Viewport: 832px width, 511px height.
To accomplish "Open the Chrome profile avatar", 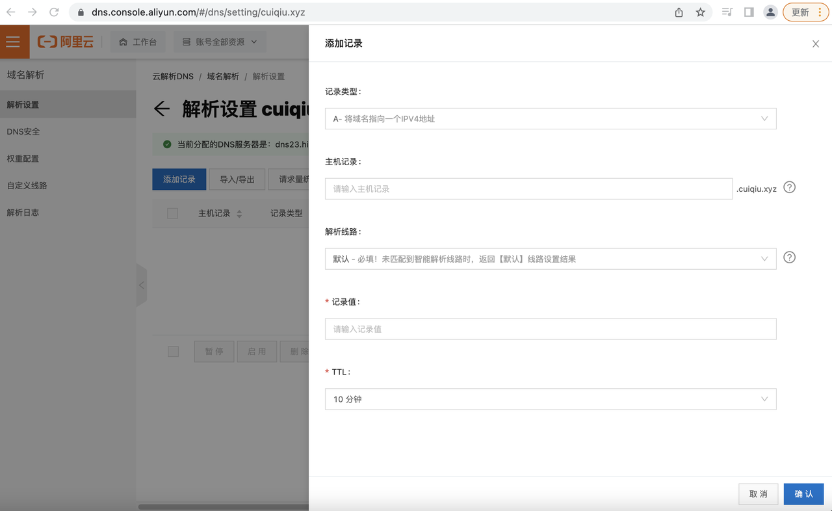I will click(x=770, y=12).
